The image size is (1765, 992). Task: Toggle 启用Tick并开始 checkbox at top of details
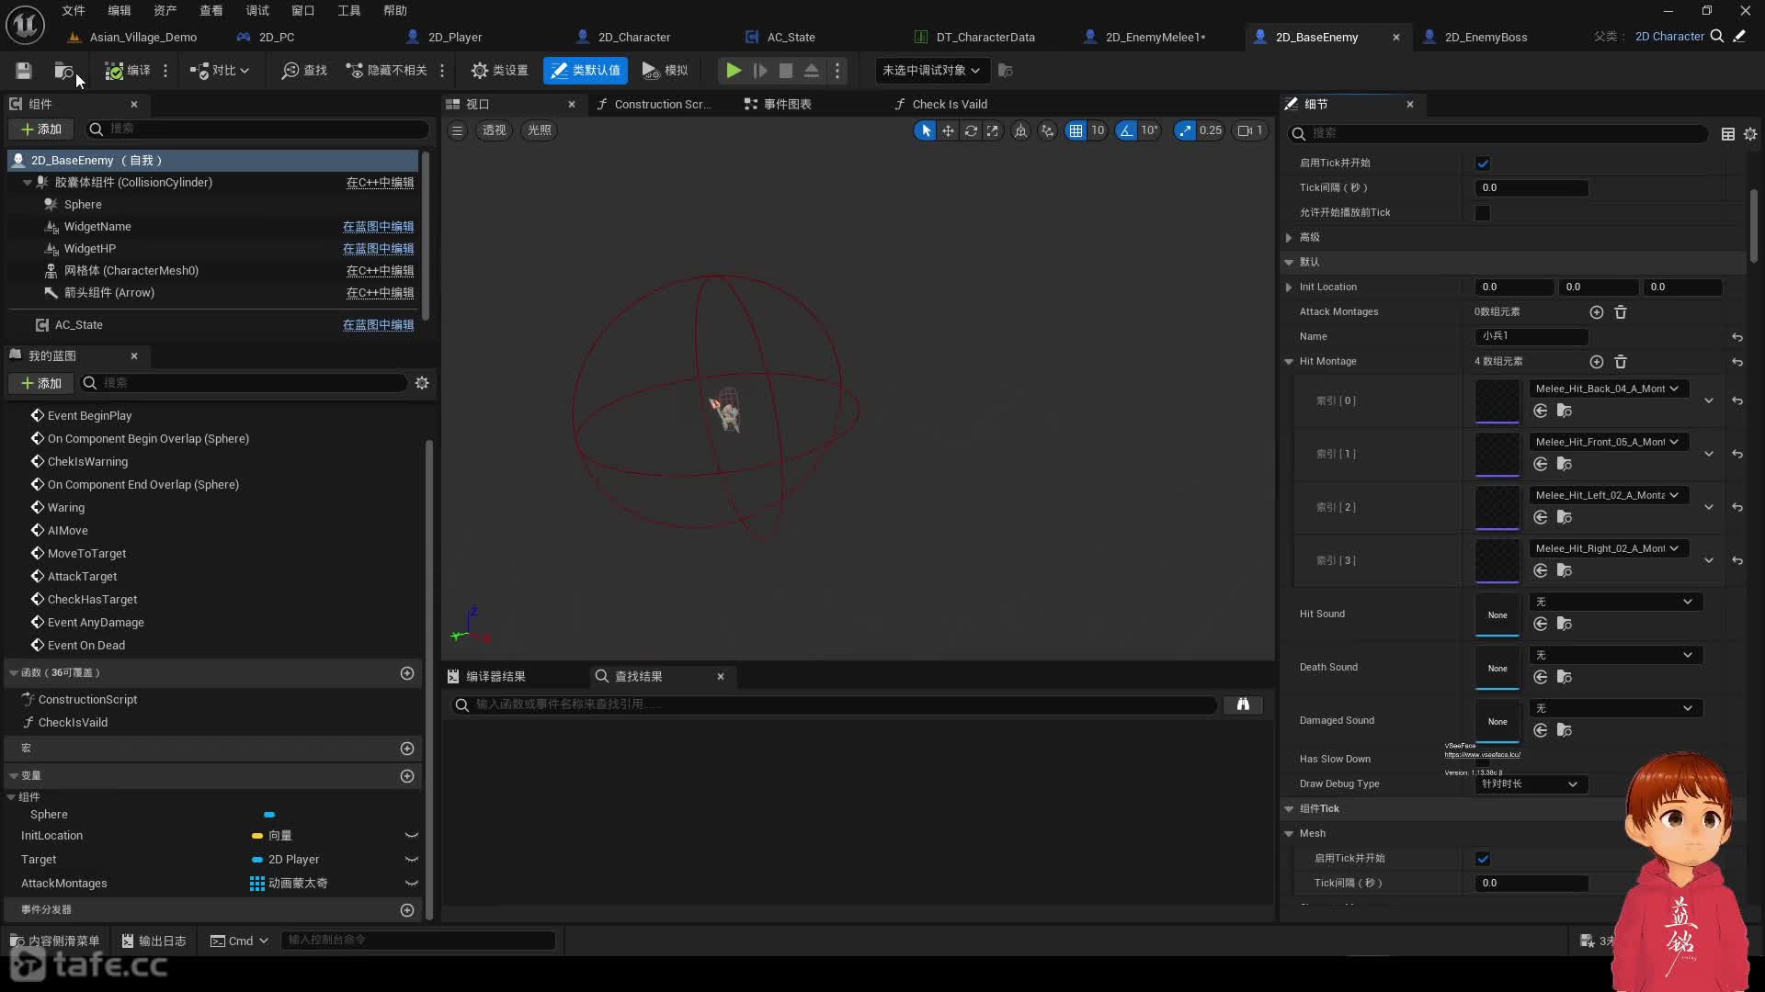click(x=1483, y=163)
